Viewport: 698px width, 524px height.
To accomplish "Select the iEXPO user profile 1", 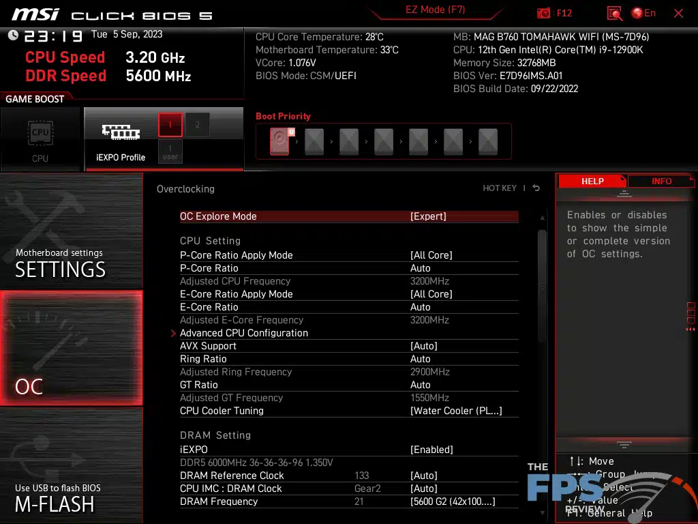I will click(170, 152).
